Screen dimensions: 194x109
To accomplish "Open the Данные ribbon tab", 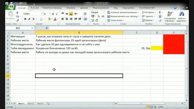I will click(x=84, y=8).
